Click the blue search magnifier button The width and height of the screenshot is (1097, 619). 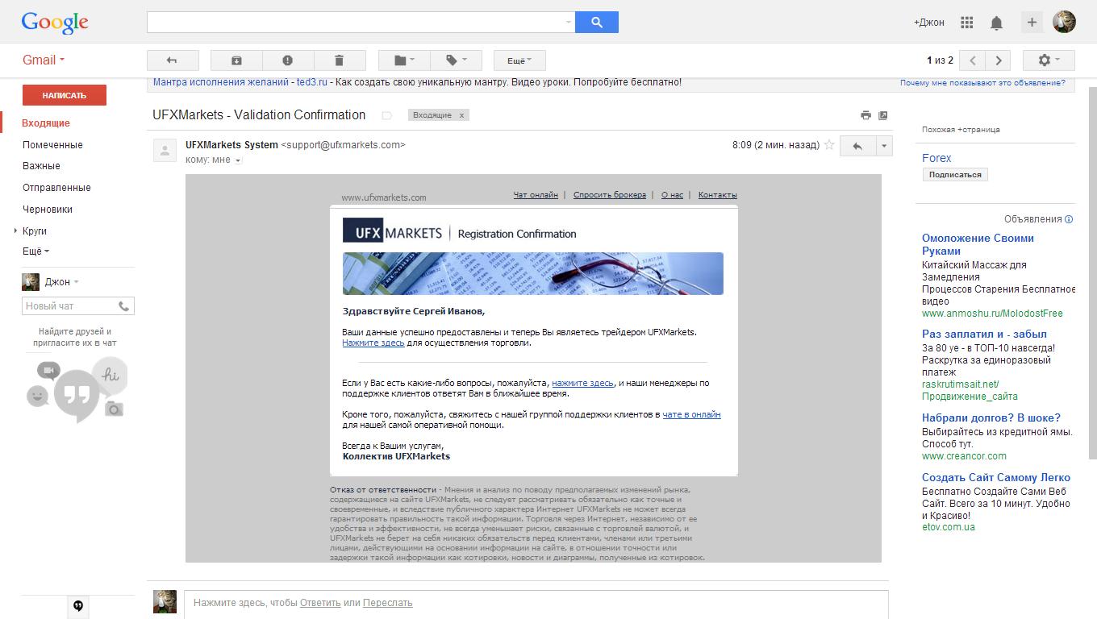coord(597,23)
